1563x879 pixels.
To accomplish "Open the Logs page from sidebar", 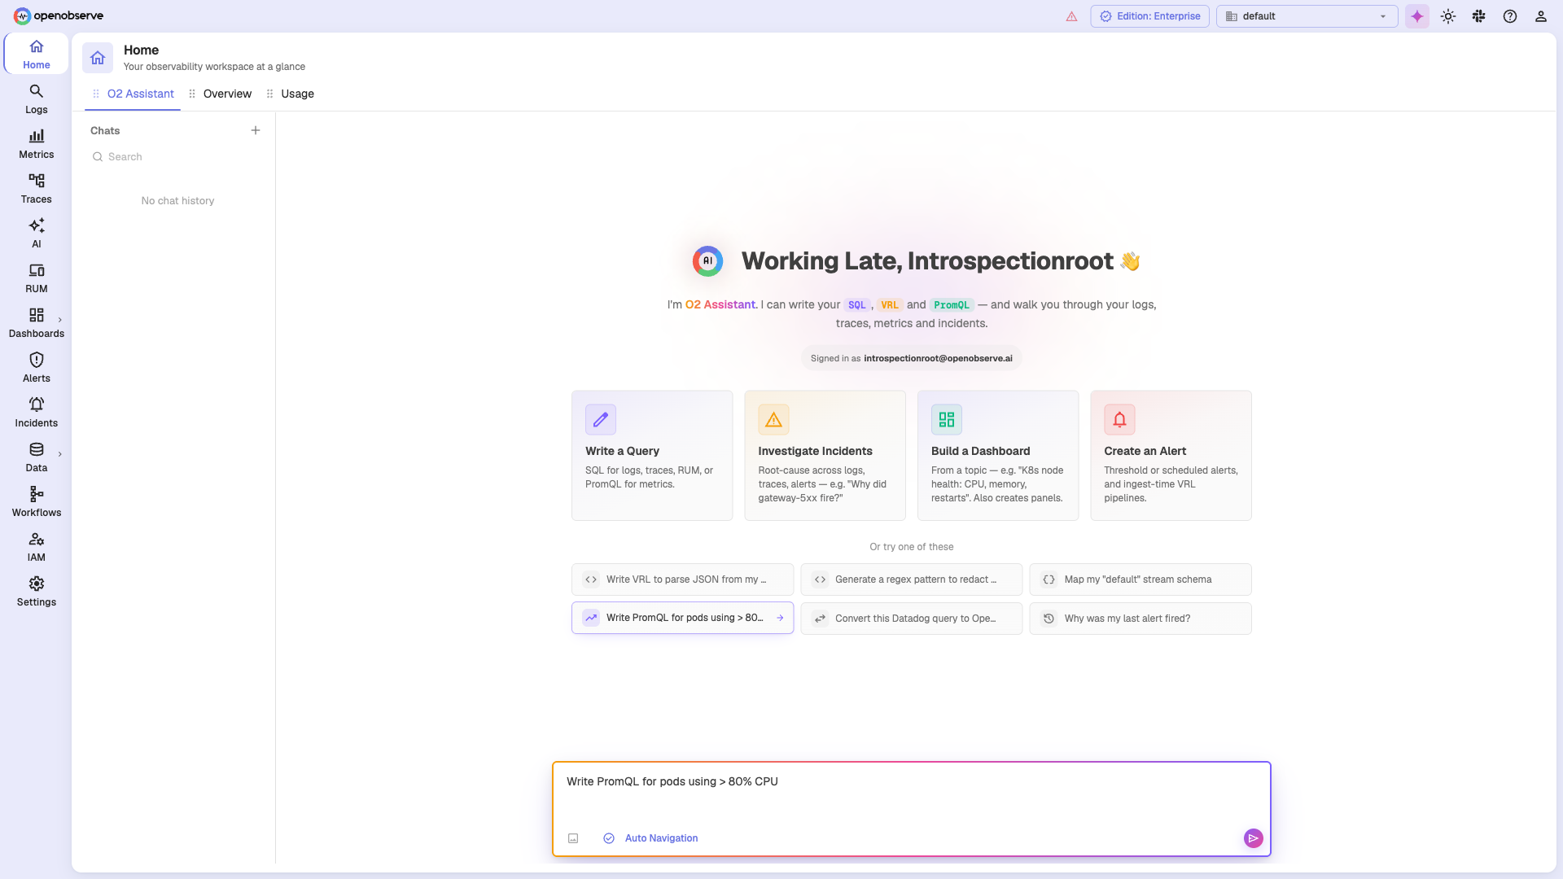I will [x=36, y=99].
